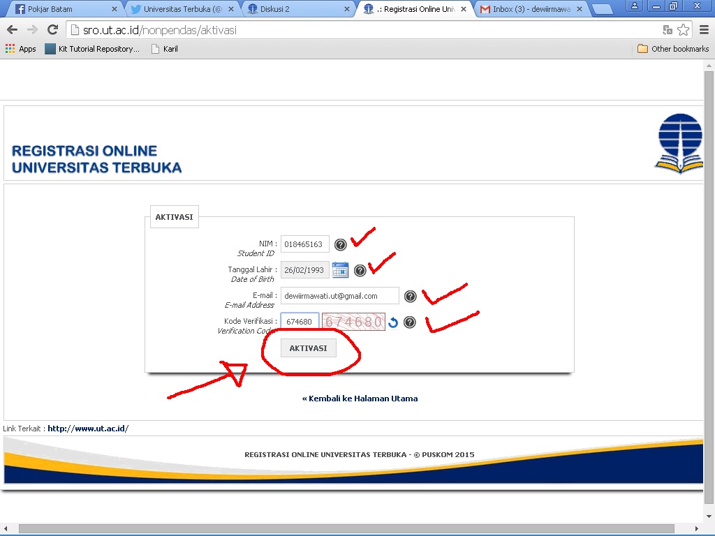715x536 pixels.
Task: Click the vertical scrollbar up arrow
Action: click(709, 66)
